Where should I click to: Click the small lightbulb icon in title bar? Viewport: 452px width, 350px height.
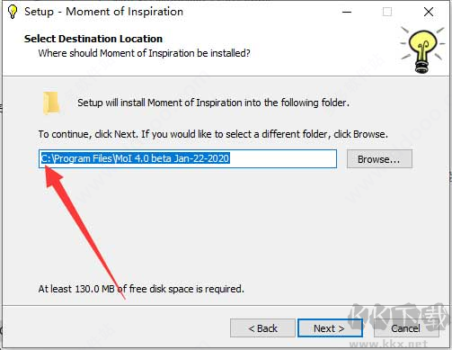13,12
